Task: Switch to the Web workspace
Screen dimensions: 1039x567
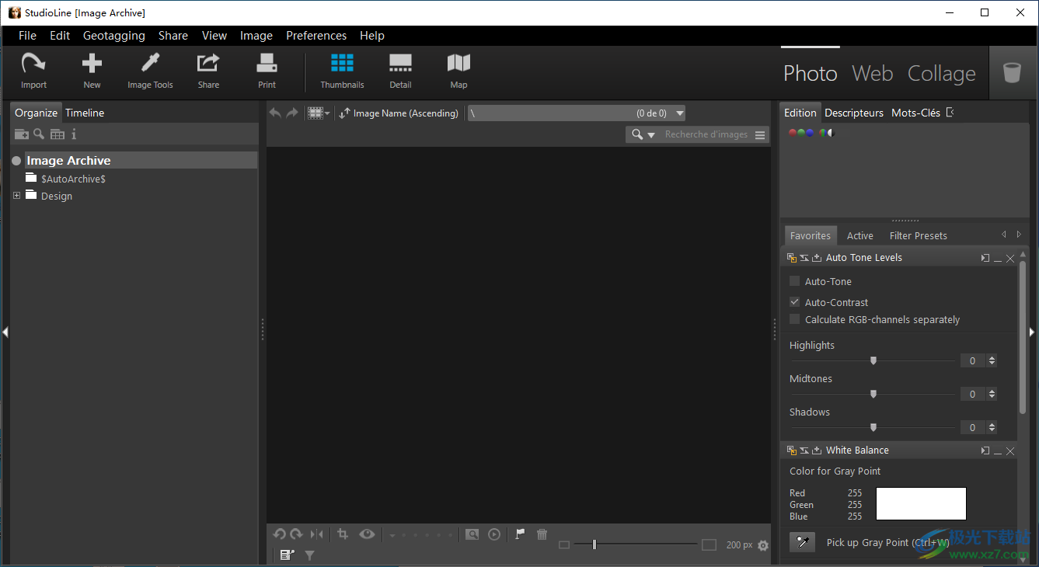Action: tap(872, 73)
